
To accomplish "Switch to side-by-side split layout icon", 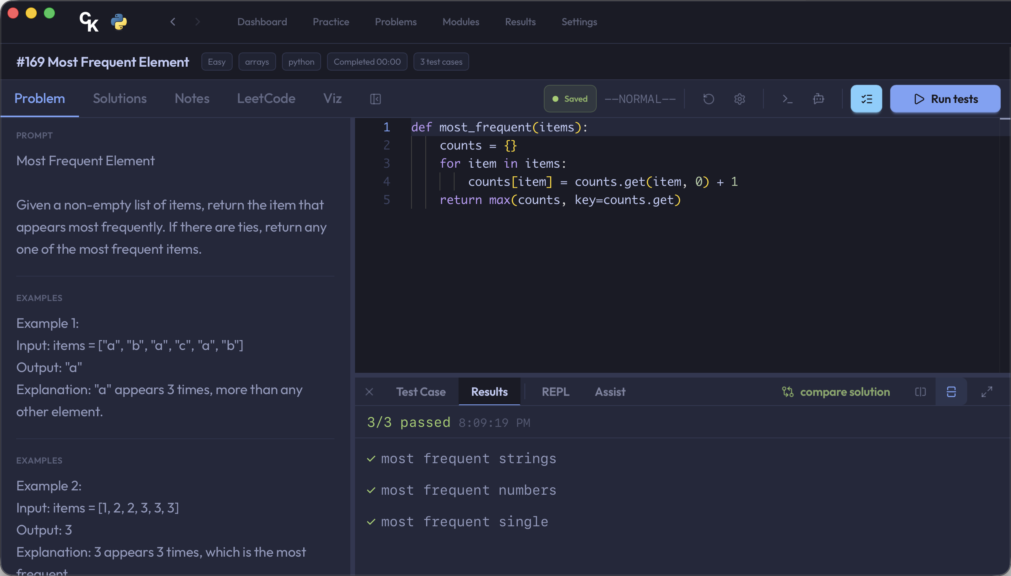I will [920, 392].
